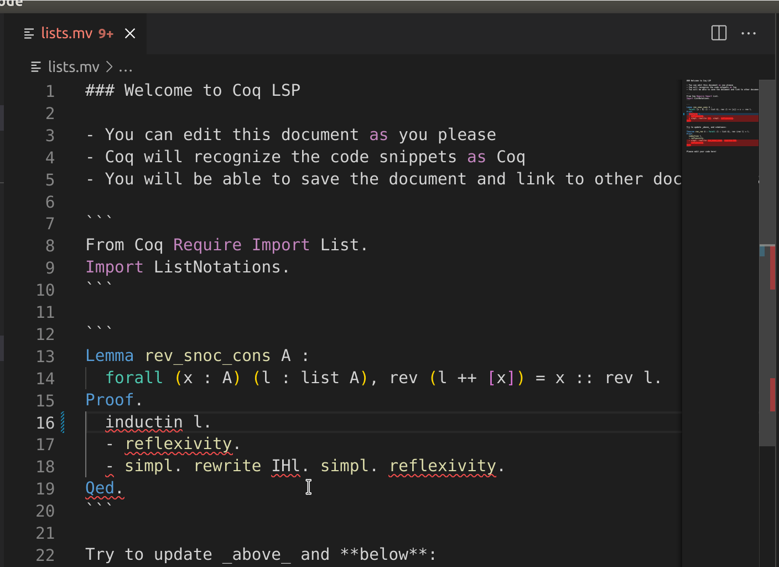
Task: Click the minimap code preview
Action: pyautogui.click(x=720, y=116)
